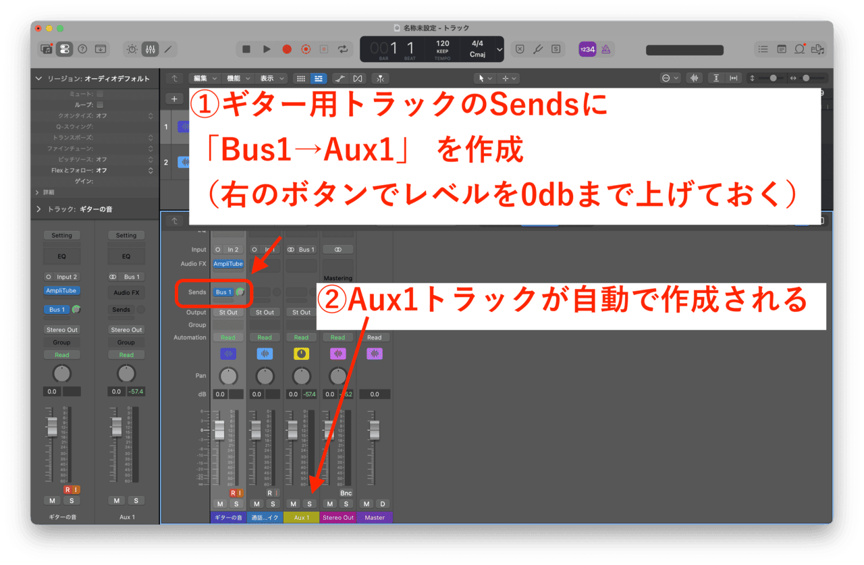Start recording with the red Record button
The width and height of the screenshot is (864, 565).
286,49
